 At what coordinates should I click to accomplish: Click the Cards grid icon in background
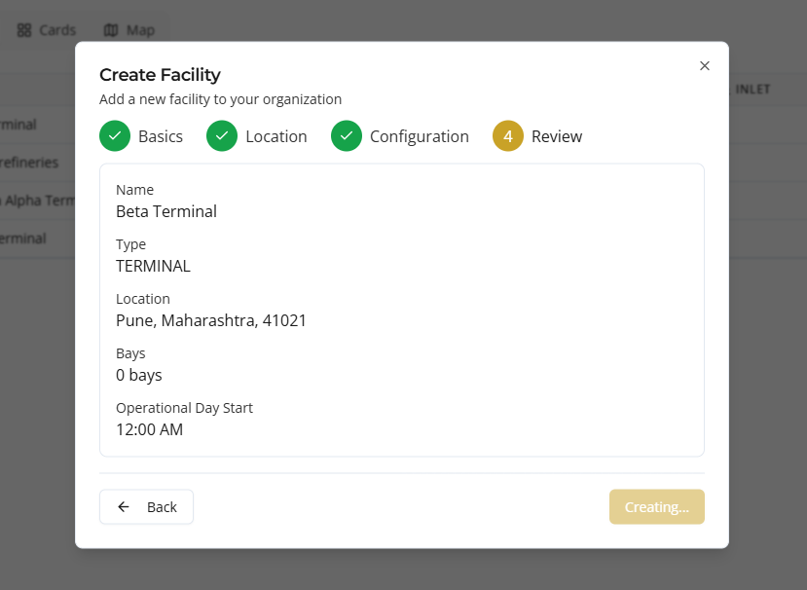click(24, 30)
